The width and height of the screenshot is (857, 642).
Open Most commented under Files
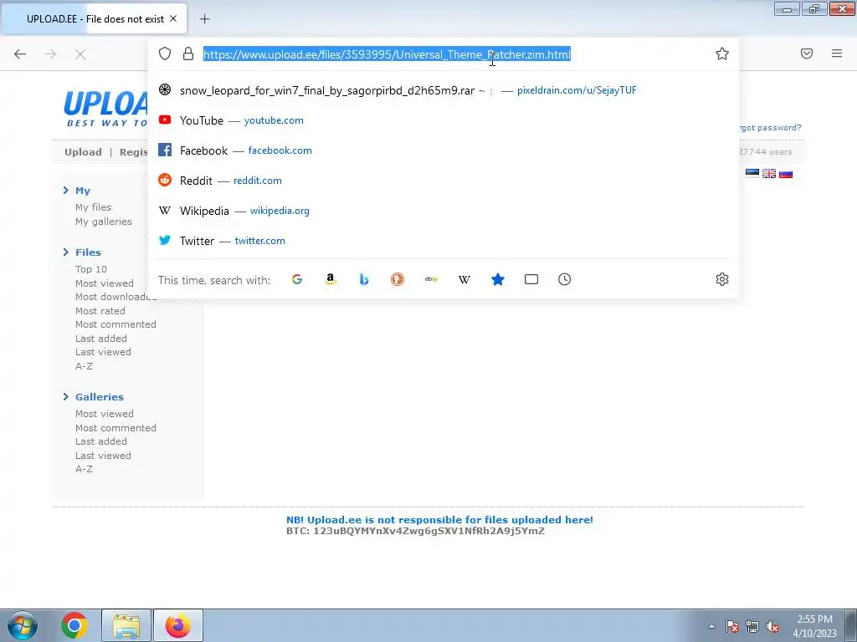[x=115, y=324]
